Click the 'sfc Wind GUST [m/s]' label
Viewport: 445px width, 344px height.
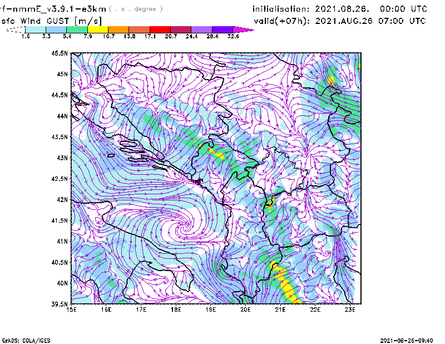(51, 21)
